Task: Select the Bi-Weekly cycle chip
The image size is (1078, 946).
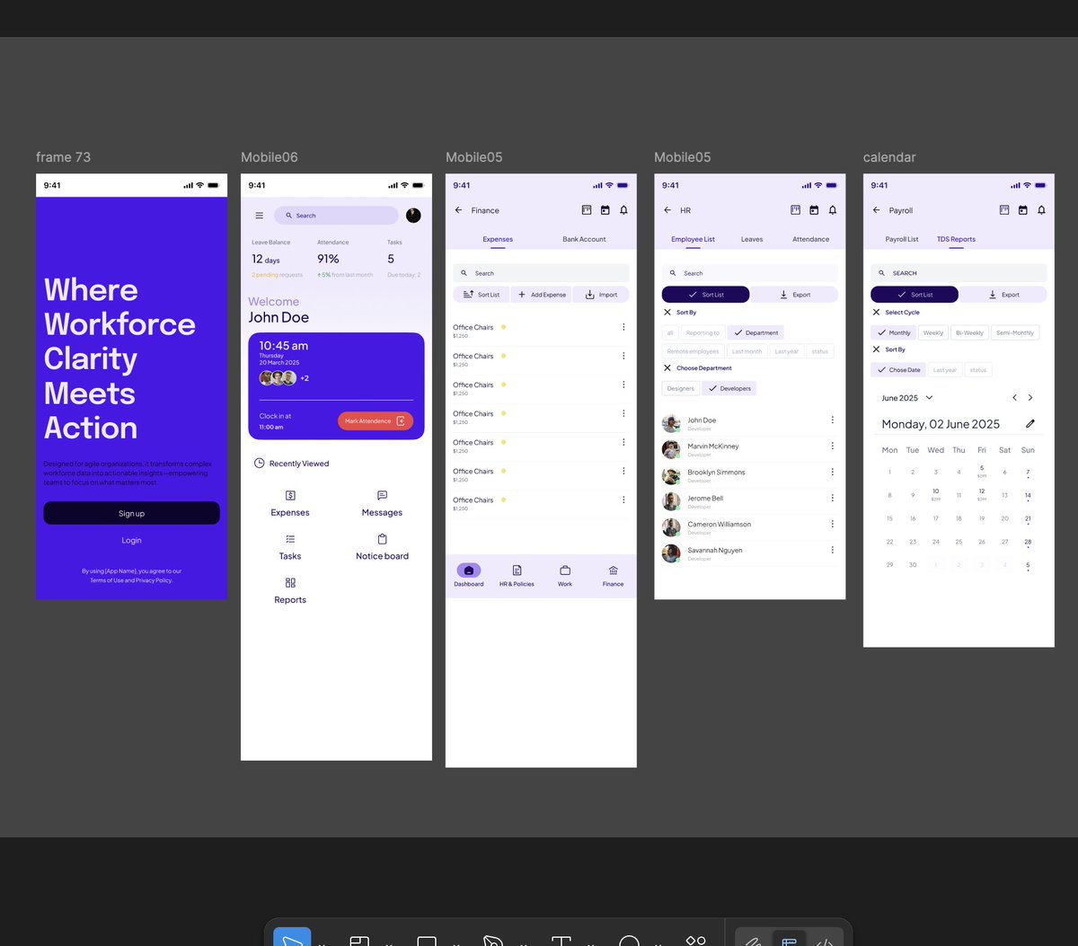Action: click(969, 332)
